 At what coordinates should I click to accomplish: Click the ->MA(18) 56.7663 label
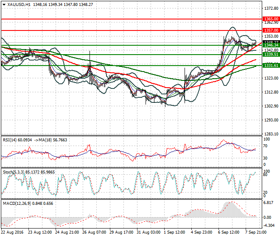pyautogui.click(x=50, y=140)
